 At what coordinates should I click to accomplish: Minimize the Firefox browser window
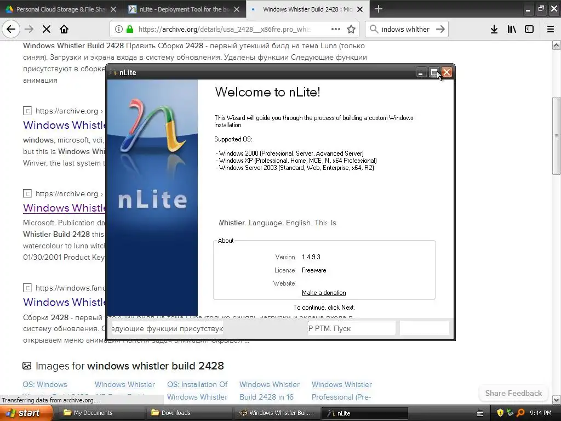(528, 9)
